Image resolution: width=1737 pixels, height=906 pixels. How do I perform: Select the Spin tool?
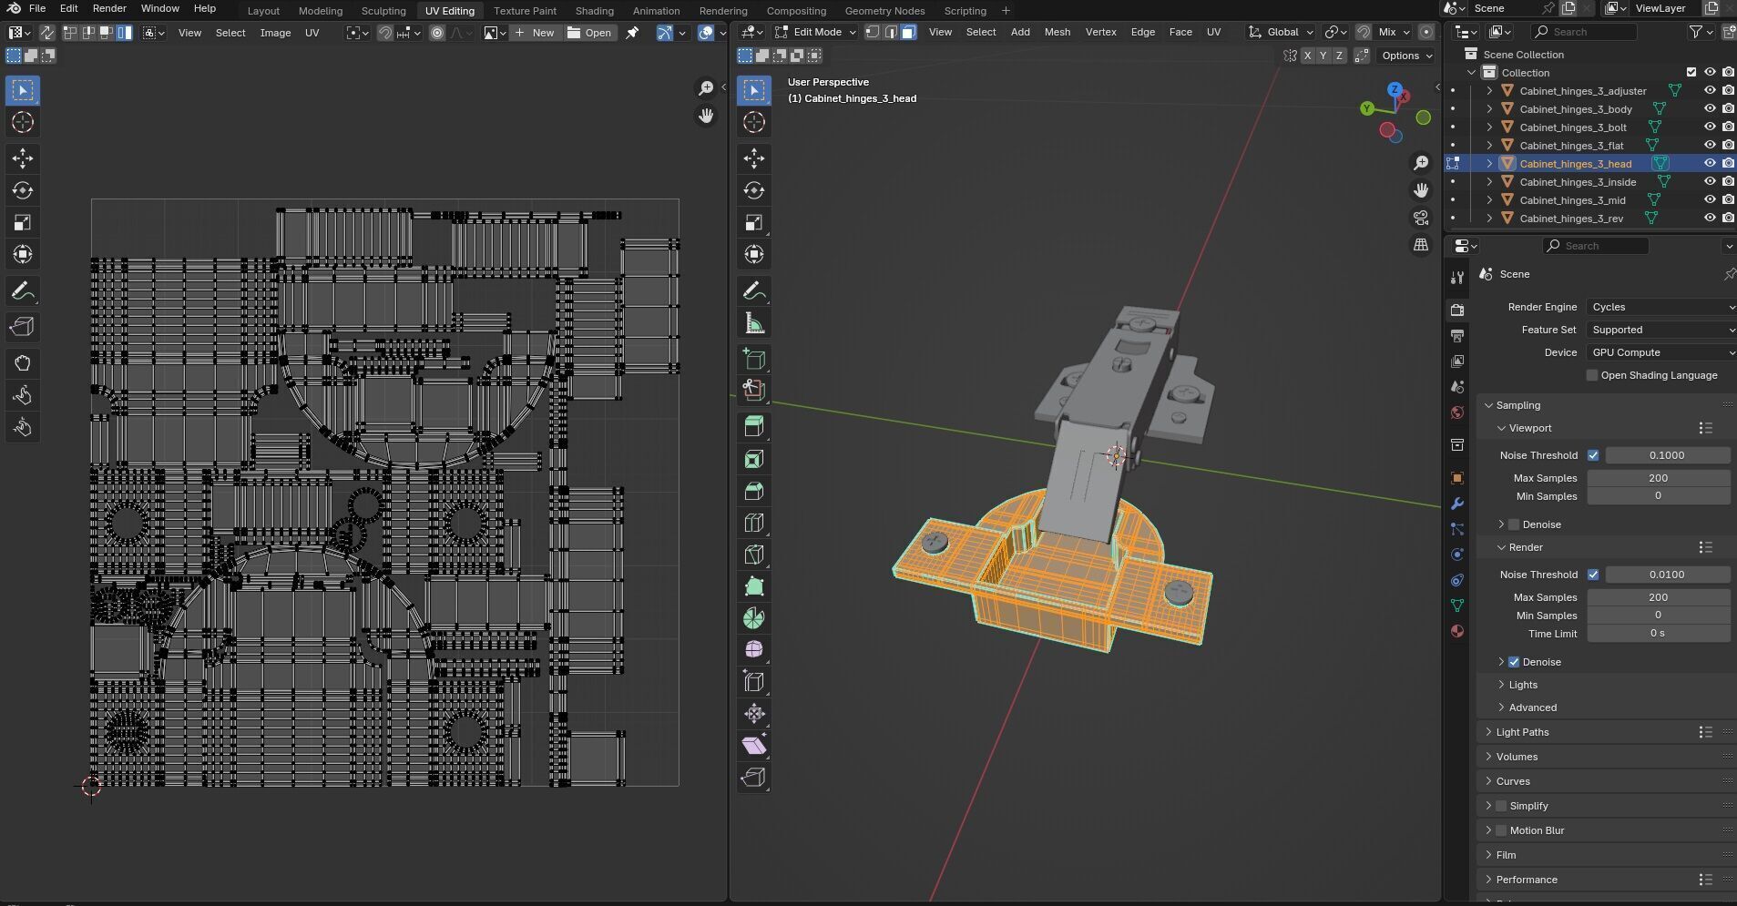pyautogui.click(x=754, y=618)
